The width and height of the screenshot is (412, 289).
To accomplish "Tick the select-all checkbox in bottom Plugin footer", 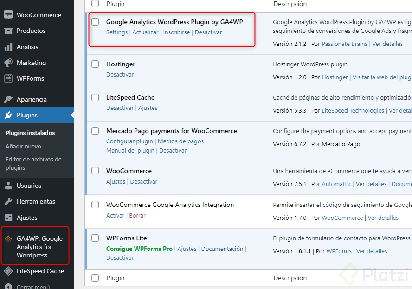I will pyautogui.click(x=95, y=278).
